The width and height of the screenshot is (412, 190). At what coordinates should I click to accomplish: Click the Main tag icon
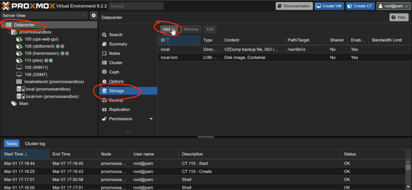click(14, 104)
